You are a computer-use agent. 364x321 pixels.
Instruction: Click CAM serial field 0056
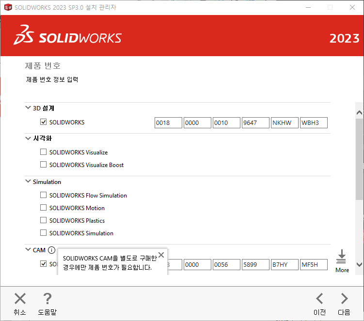[226, 265]
